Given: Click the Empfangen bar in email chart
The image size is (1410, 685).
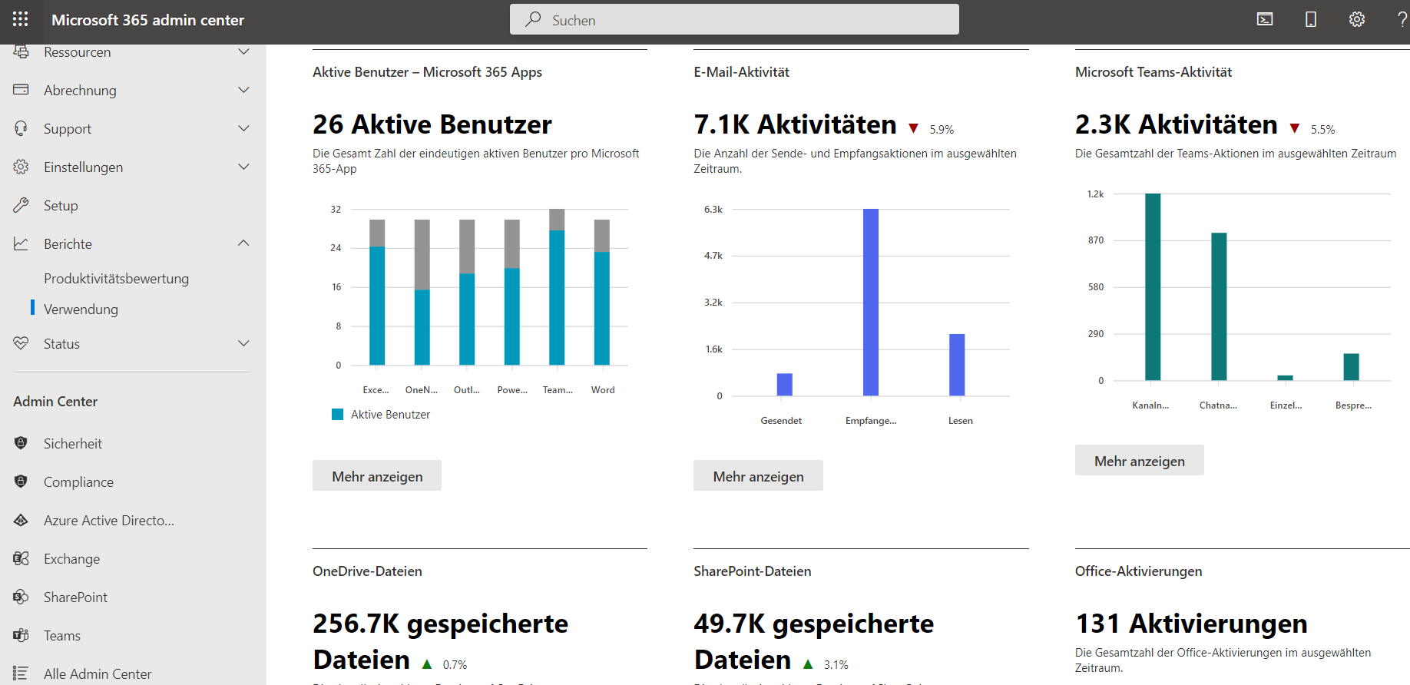Looking at the screenshot, I should point(871,303).
